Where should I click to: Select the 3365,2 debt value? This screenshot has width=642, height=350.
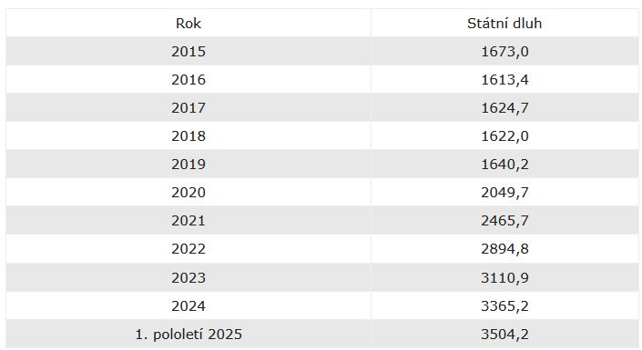point(504,306)
